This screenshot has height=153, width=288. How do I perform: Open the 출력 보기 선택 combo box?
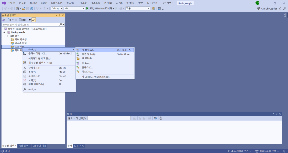click(109, 118)
